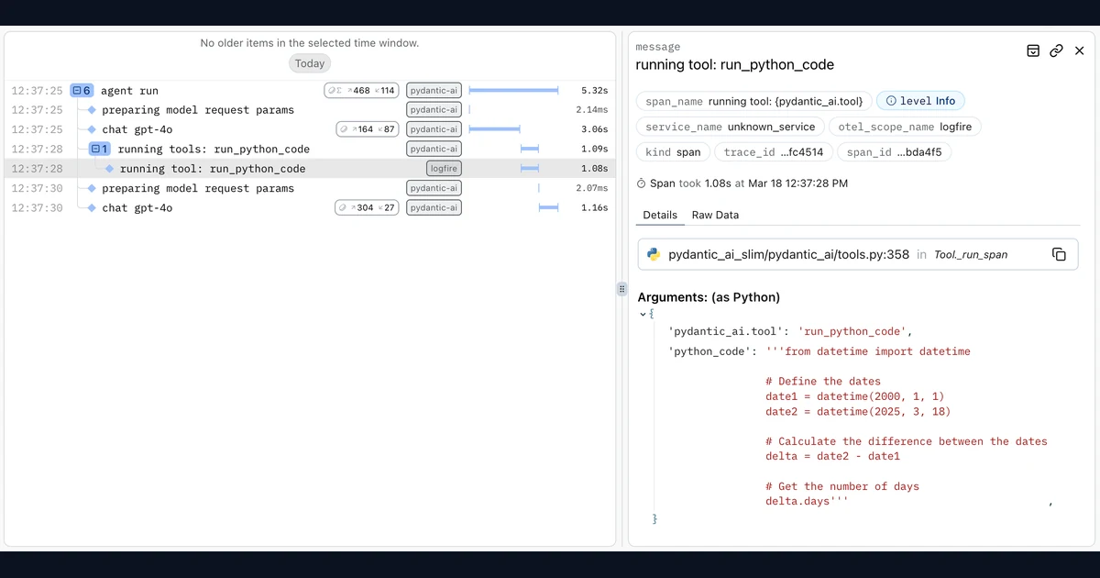Screen dimensions: 1100x578
Task: Click the logfire tag on running tool row
Action: coord(444,169)
